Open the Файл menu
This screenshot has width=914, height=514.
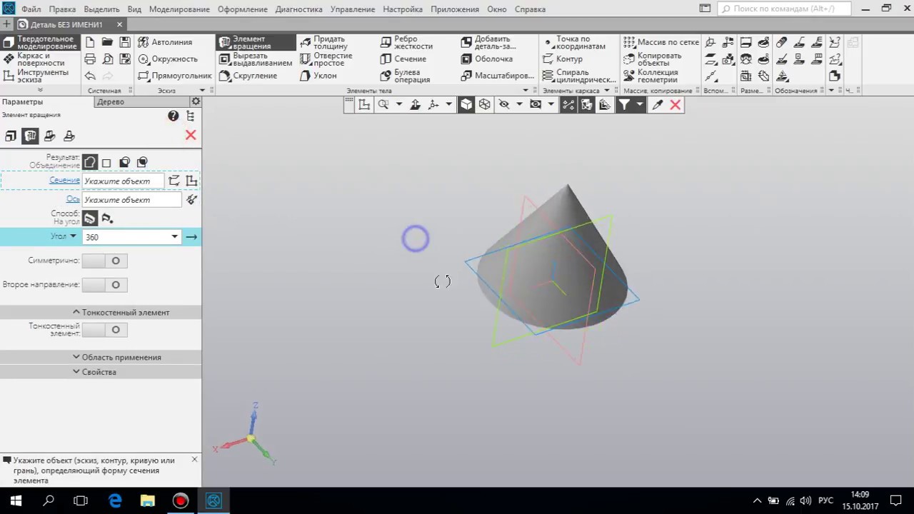pyautogui.click(x=31, y=9)
